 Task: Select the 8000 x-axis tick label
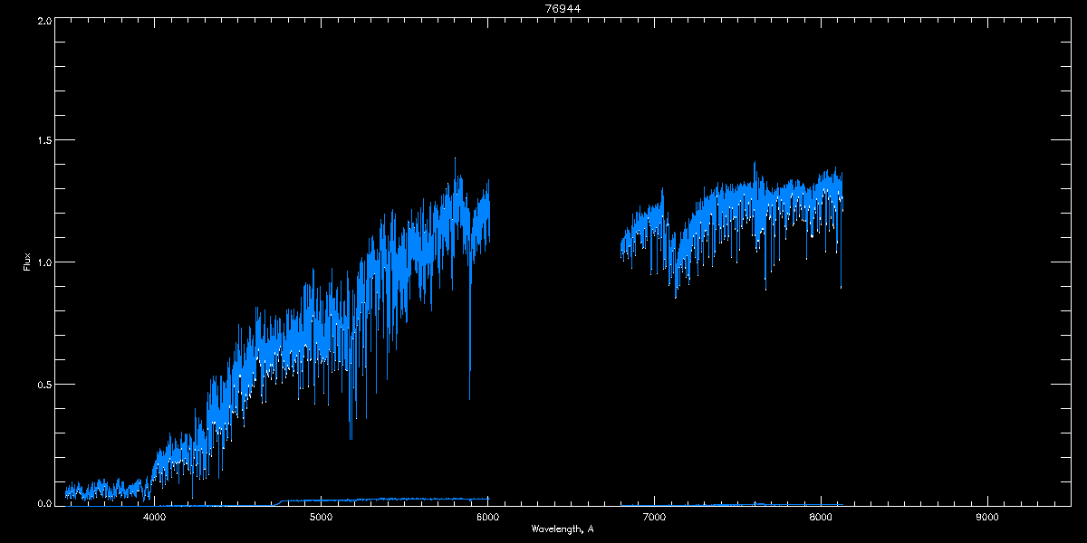click(821, 518)
